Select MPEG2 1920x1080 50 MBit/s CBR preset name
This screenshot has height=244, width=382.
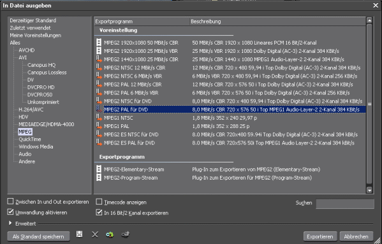[141, 43]
